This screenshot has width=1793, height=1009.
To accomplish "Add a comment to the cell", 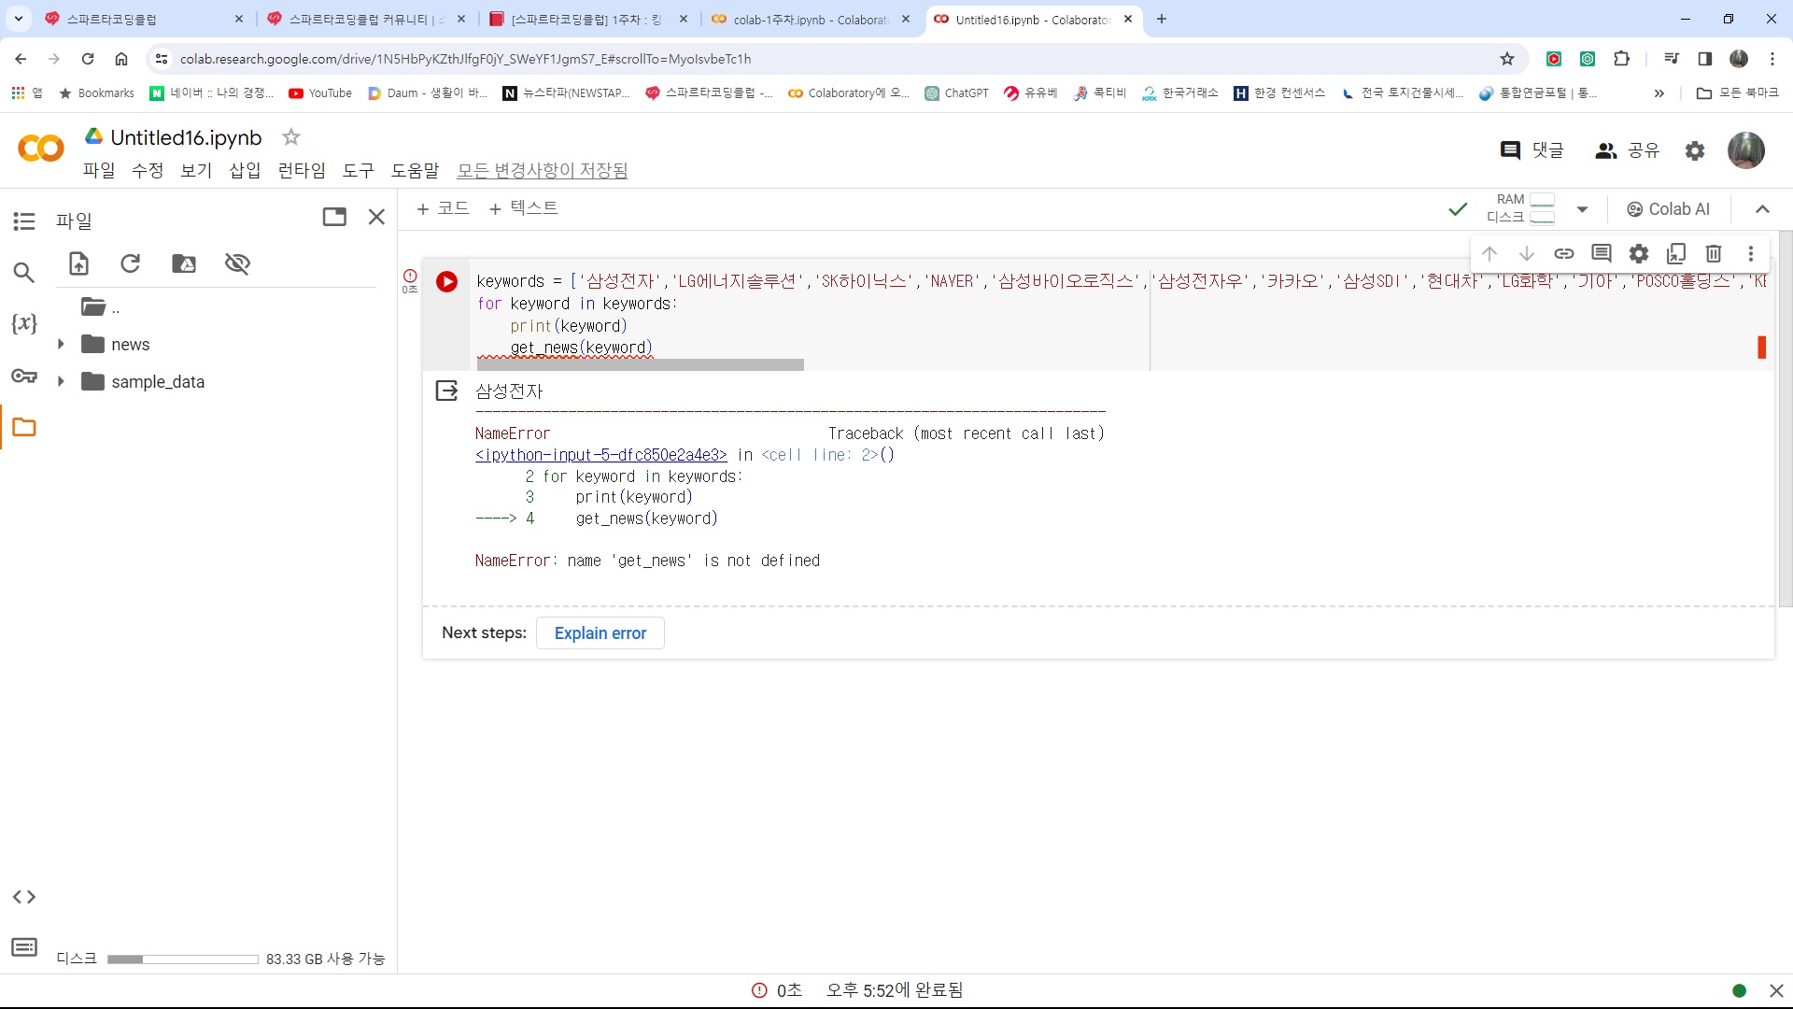I will point(1602,253).
